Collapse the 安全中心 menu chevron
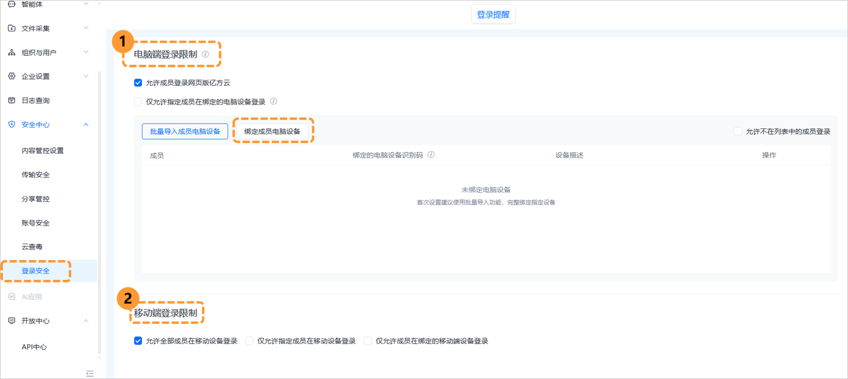The height and width of the screenshot is (379, 848). pyautogui.click(x=86, y=125)
